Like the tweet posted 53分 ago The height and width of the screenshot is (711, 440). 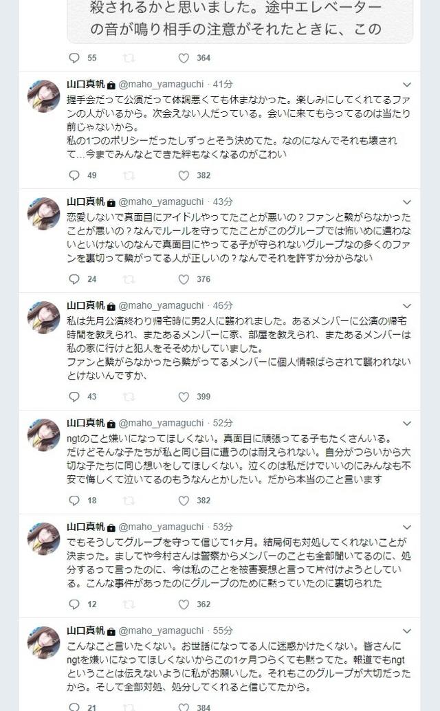184,604
